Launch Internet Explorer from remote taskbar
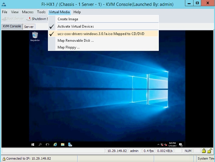The height and width of the screenshot is (162, 215). coord(55,145)
